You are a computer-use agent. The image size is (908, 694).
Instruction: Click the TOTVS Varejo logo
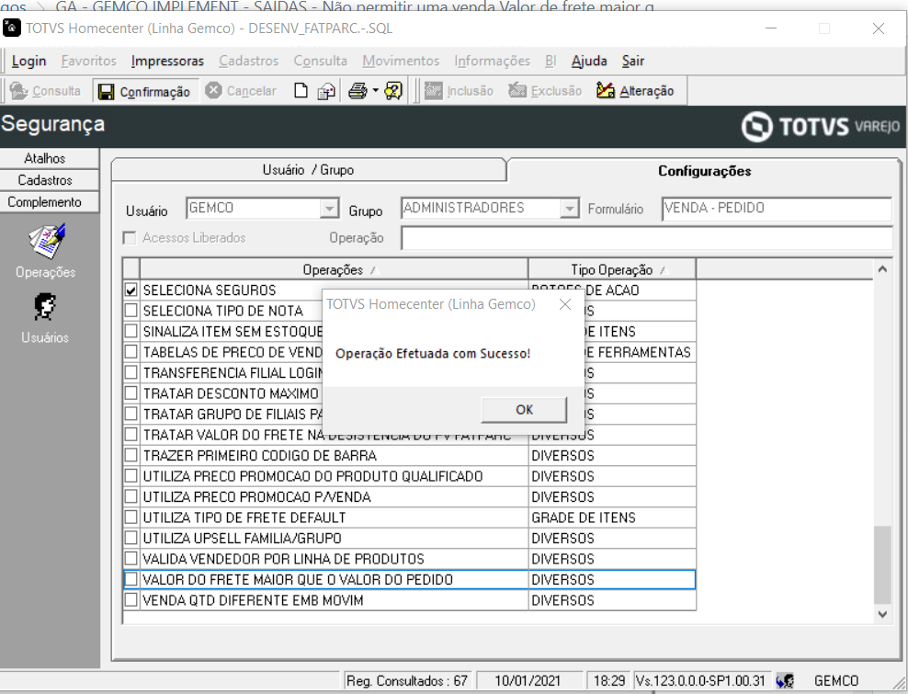click(821, 126)
